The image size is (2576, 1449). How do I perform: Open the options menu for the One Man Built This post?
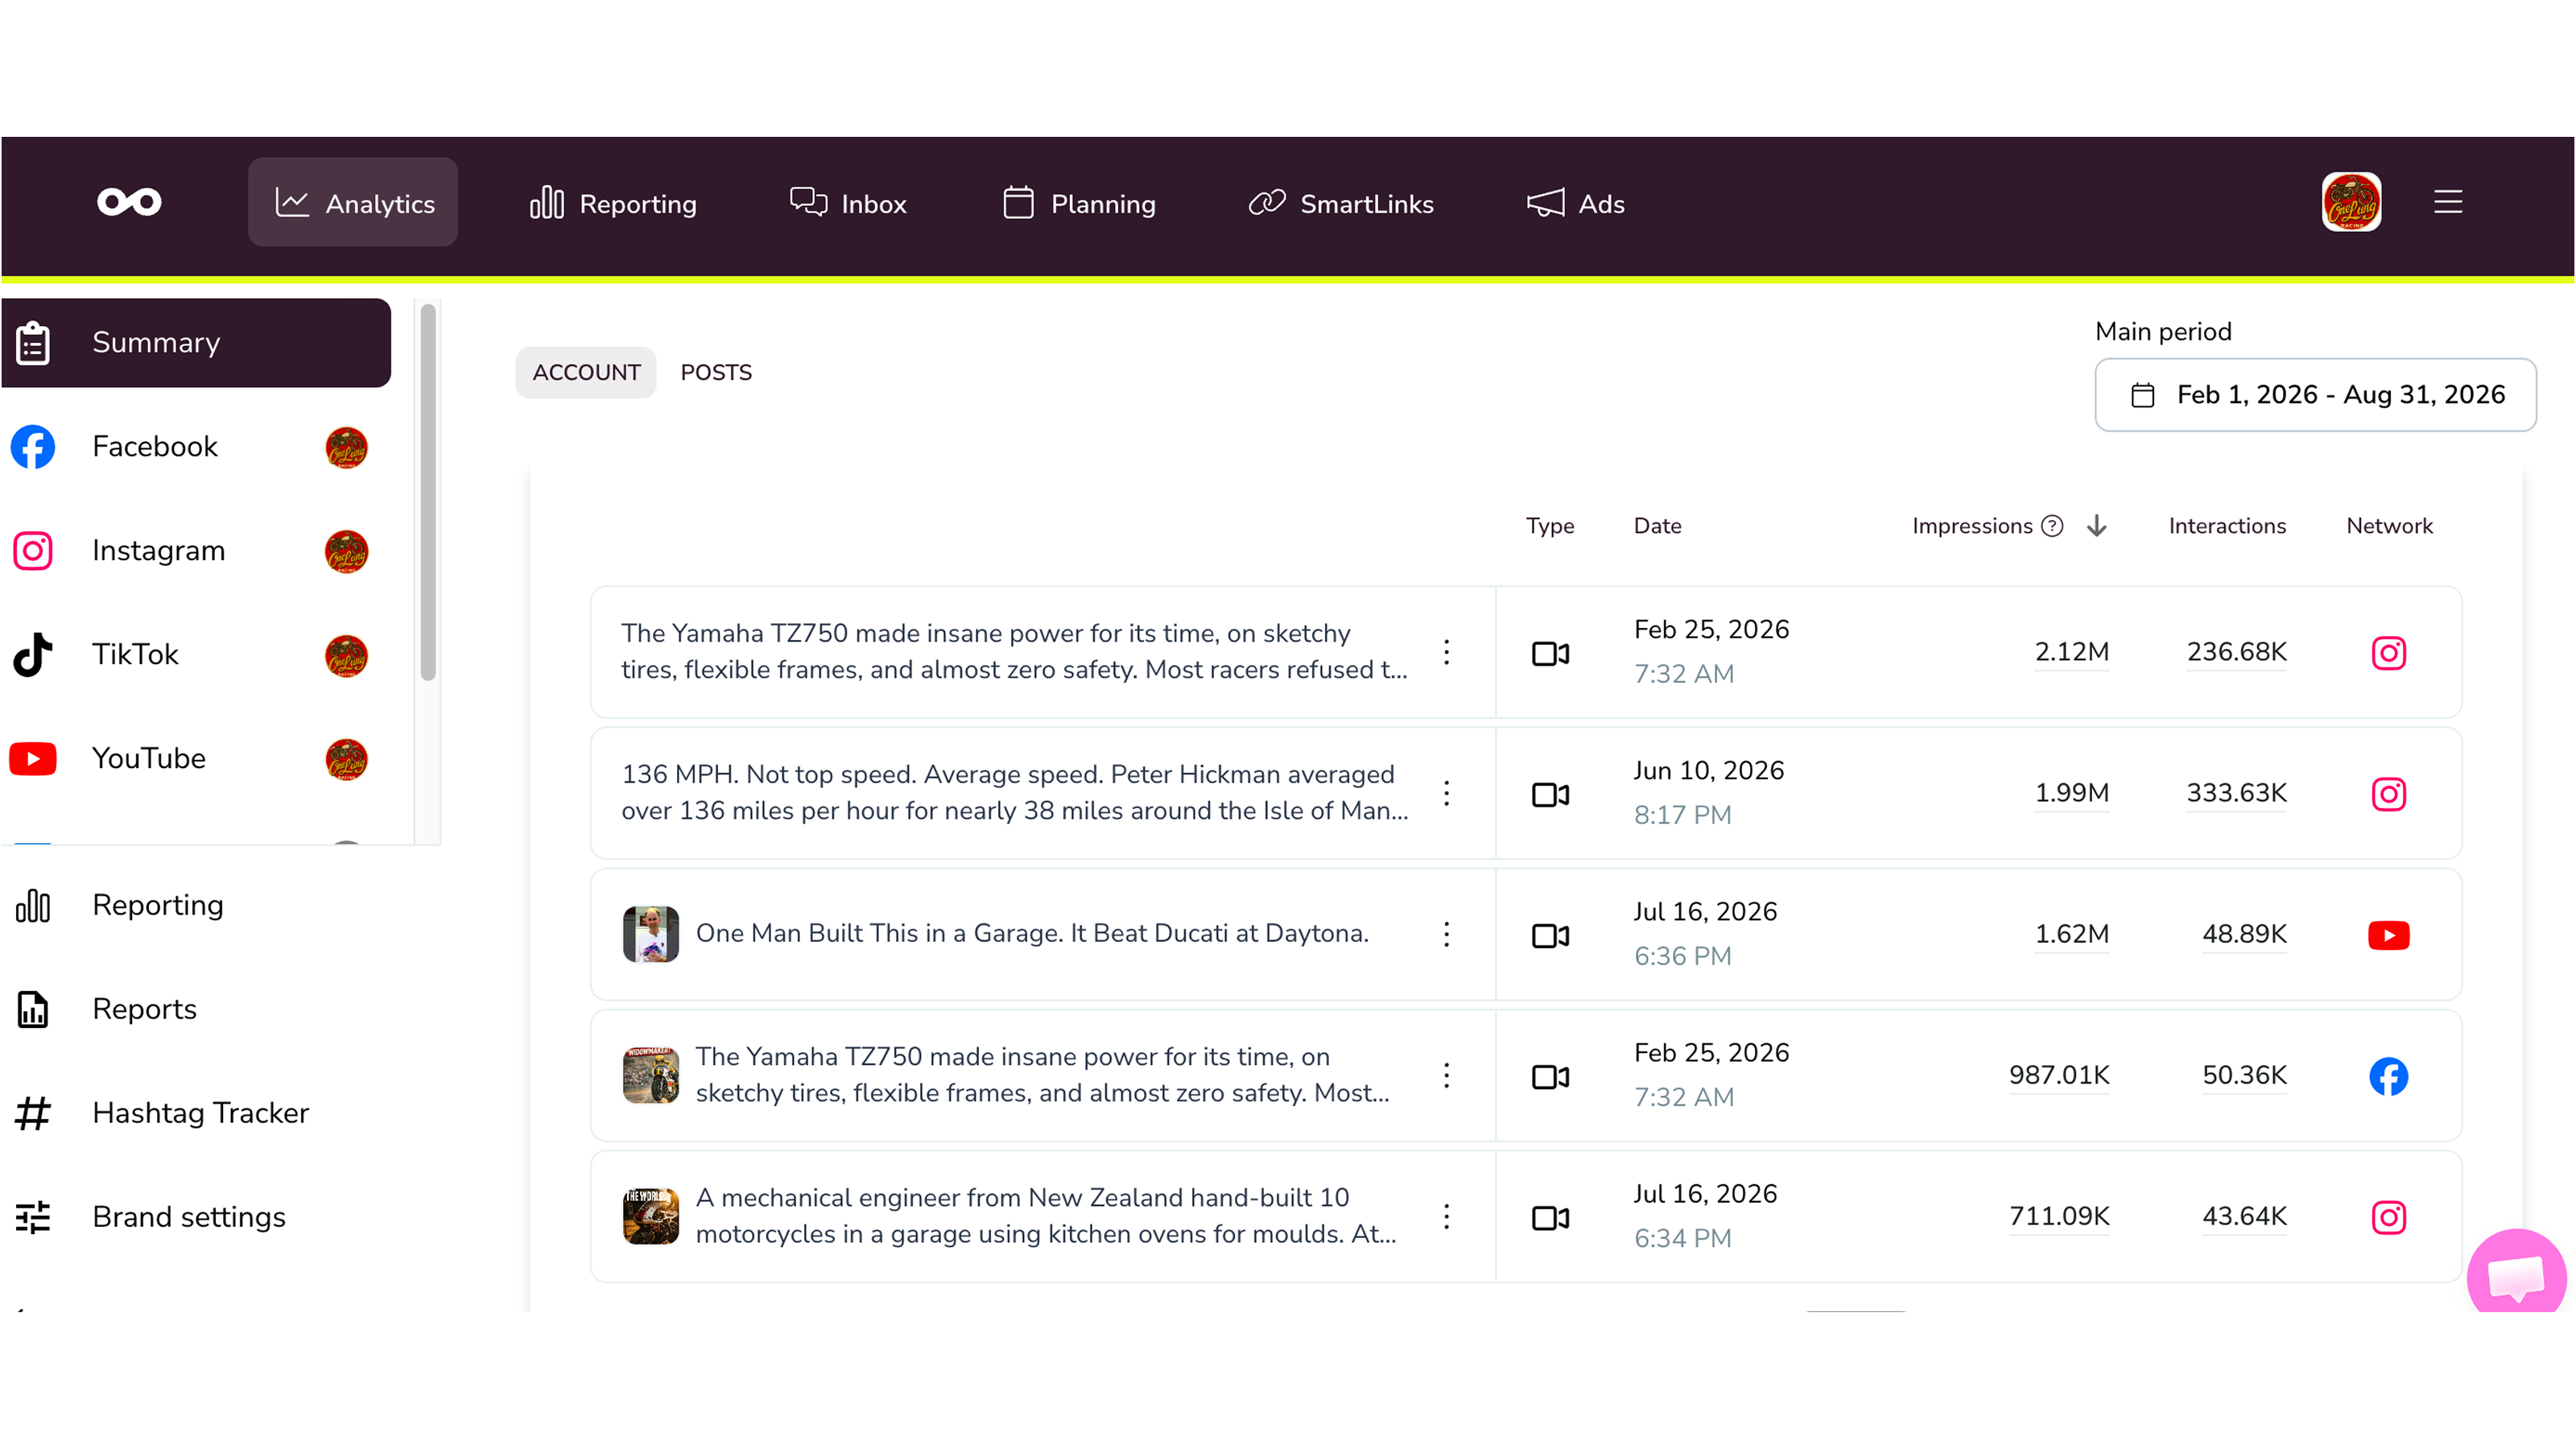point(1446,934)
